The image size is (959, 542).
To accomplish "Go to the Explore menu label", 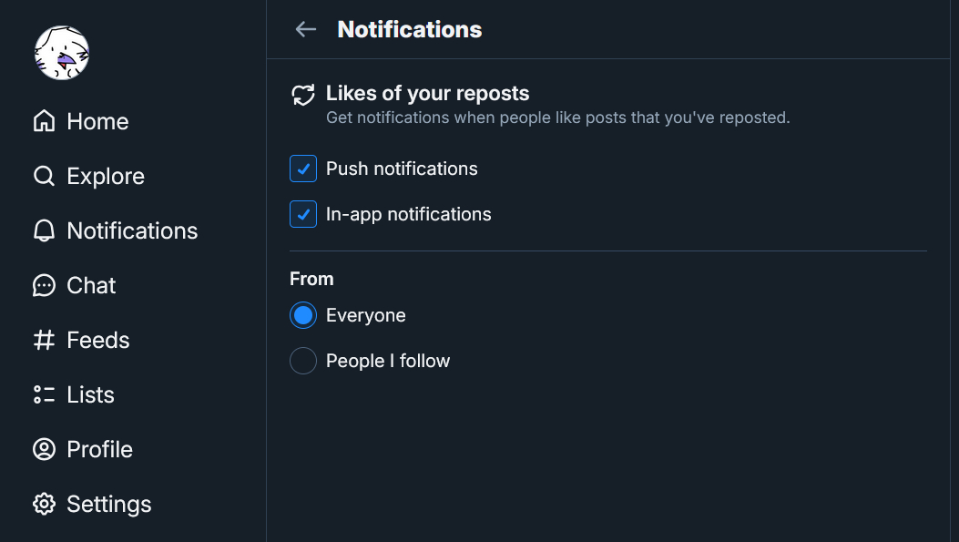I will pyautogui.click(x=106, y=176).
